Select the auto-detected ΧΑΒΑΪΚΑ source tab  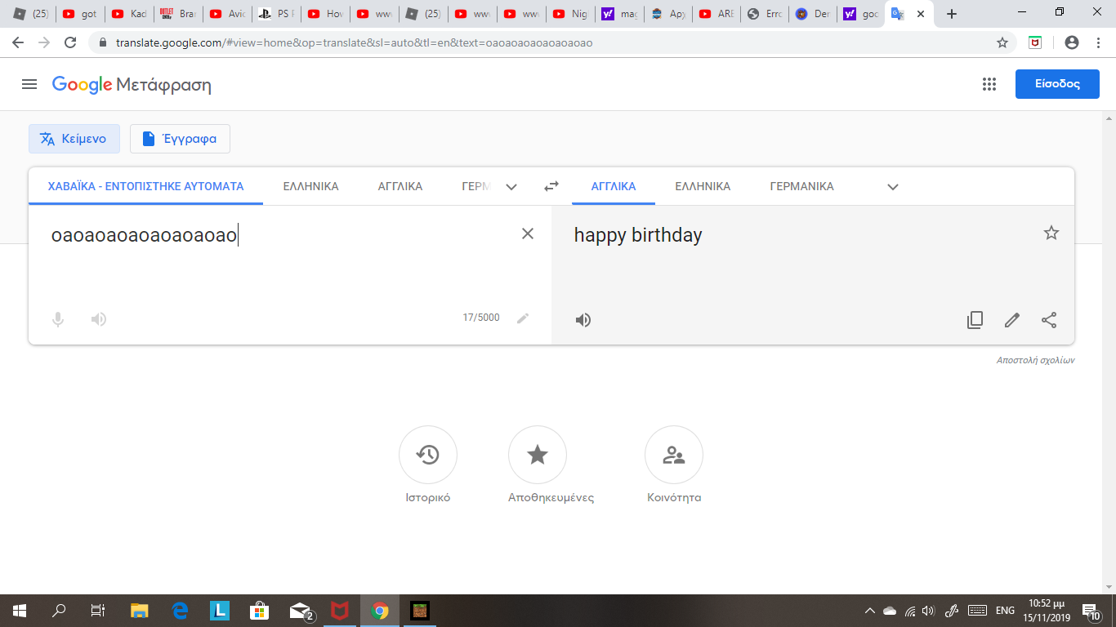click(x=146, y=186)
